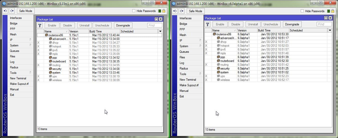The height and width of the screenshot is (138, 338).
Task: Select disabled wireless package icon in 5.15rc1 list
Action: (50, 80)
